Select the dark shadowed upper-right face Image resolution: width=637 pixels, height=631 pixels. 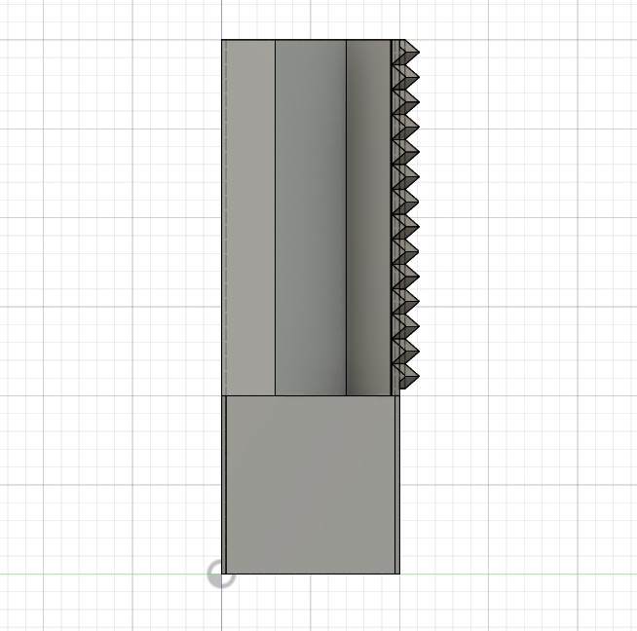point(368,217)
